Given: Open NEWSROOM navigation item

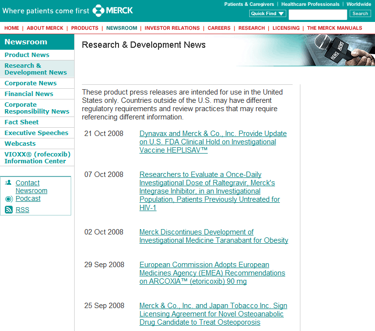Looking at the screenshot, I should click(122, 28).
